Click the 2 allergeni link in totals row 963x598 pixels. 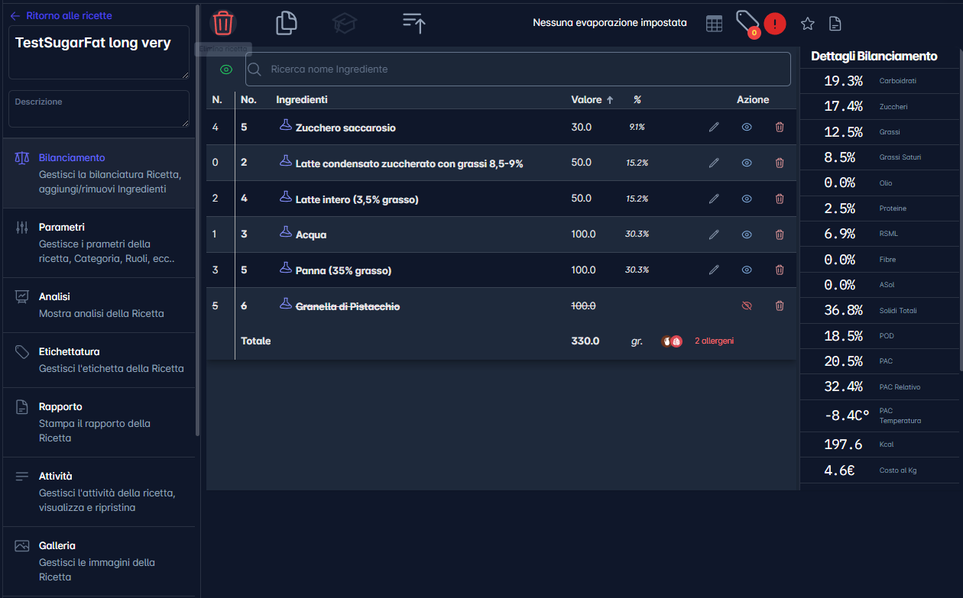tap(714, 341)
